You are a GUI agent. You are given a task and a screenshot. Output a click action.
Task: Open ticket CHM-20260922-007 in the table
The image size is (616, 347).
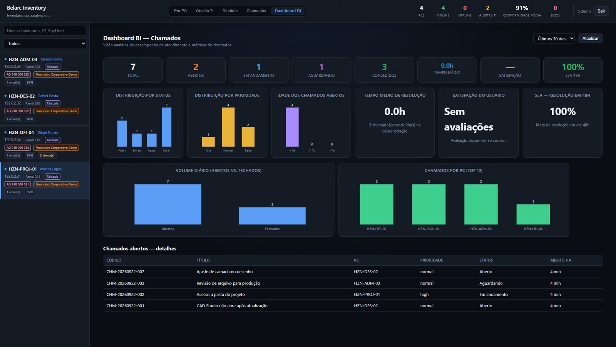[353, 272]
